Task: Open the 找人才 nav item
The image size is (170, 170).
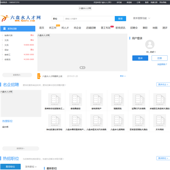Action: (x=65, y=28)
